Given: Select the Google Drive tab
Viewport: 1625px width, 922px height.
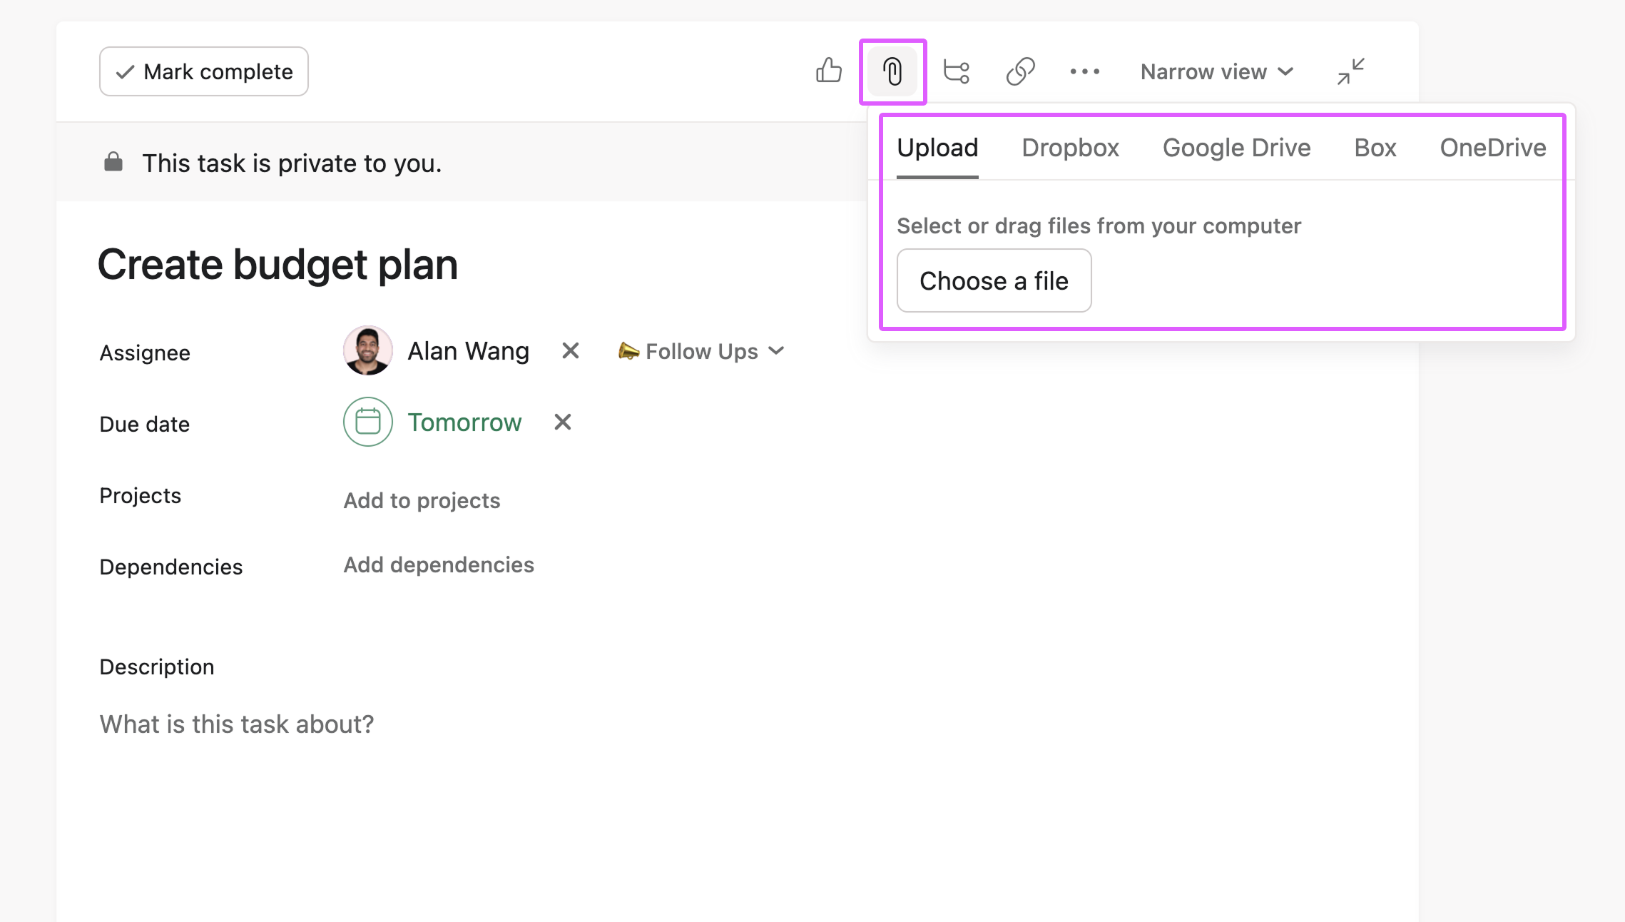Looking at the screenshot, I should tap(1236, 148).
